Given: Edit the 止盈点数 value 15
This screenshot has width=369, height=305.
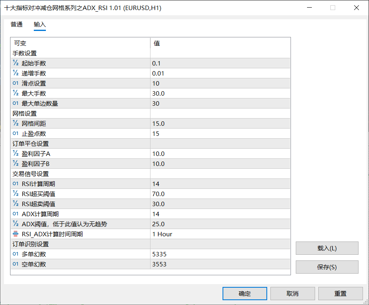Looking at the screenshot, I should click(x=220, y=133).
